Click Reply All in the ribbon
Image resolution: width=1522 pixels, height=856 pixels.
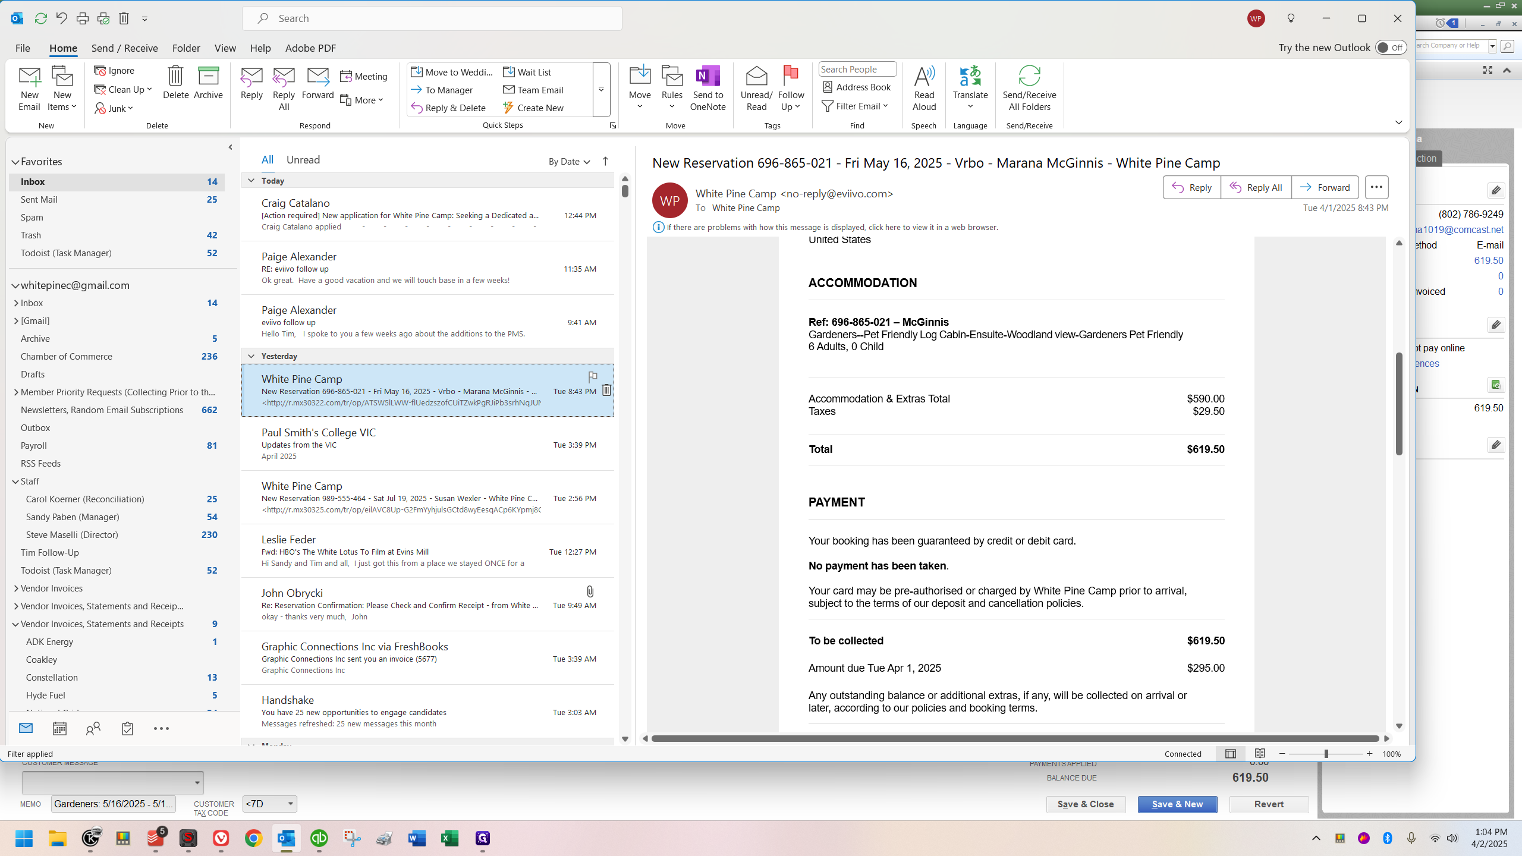click(284, 89)
